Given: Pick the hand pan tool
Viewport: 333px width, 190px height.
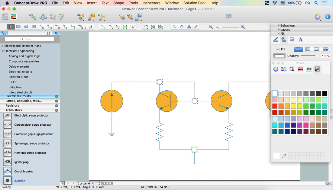Looking at the screenshot, I should click(182, 27).
